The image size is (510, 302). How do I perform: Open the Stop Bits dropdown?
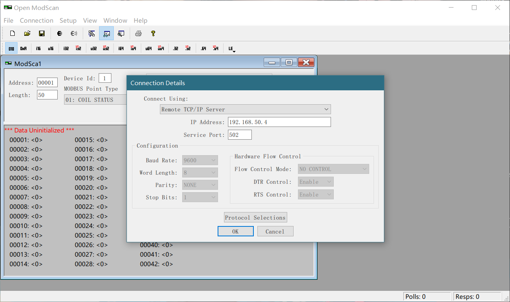[200, 197]
